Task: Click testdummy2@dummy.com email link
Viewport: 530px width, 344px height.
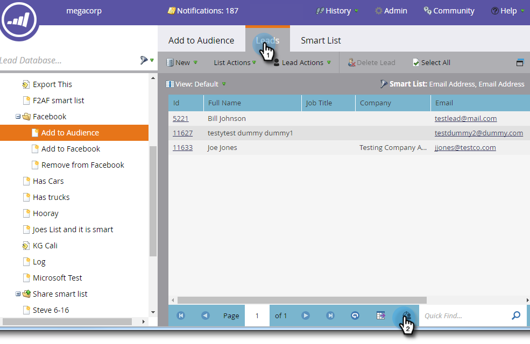Action: 479,133
